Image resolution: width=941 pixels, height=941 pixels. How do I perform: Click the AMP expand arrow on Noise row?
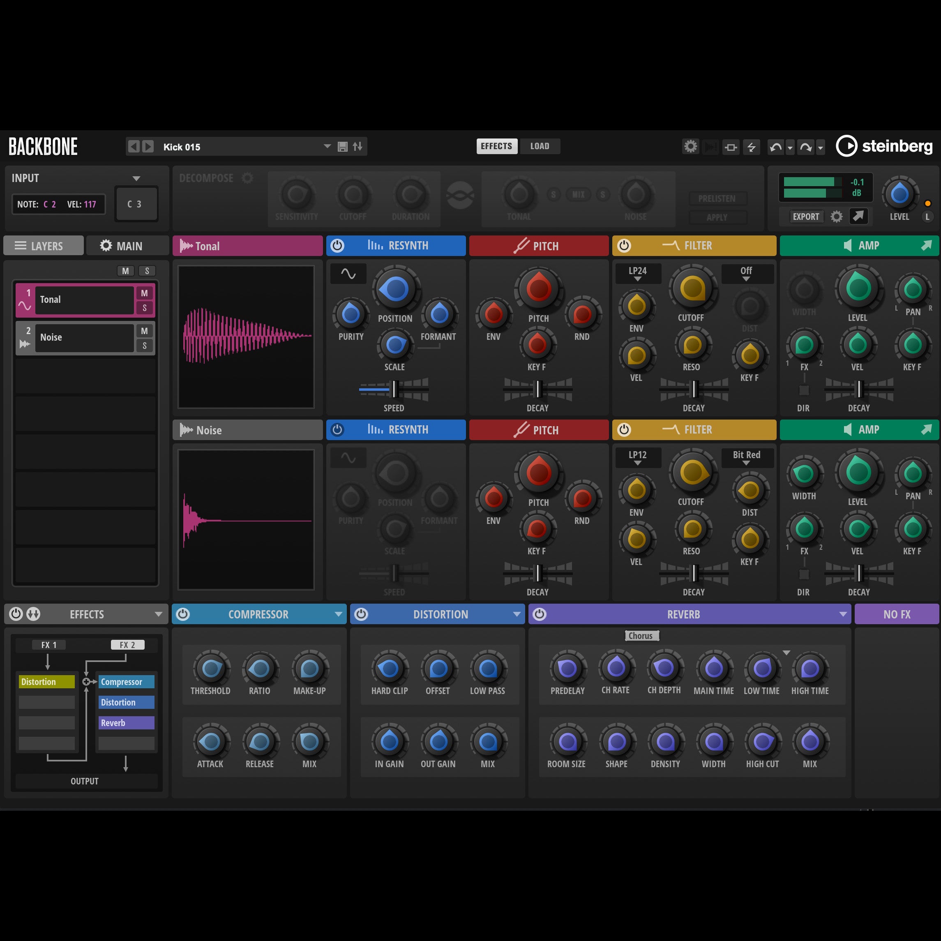[926, 429]
